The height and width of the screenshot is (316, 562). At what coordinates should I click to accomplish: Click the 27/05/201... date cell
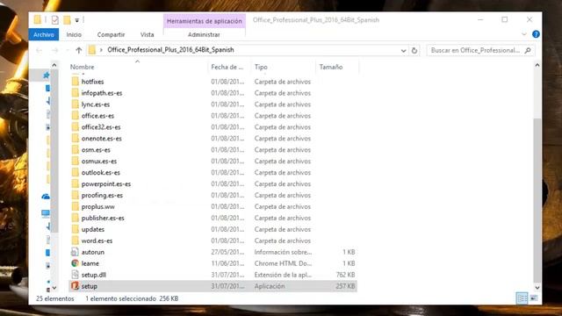pos(227,252)
